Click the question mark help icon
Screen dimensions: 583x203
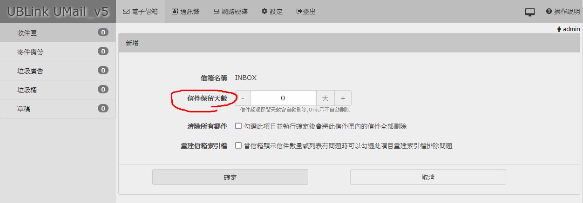tap(549, 12)
